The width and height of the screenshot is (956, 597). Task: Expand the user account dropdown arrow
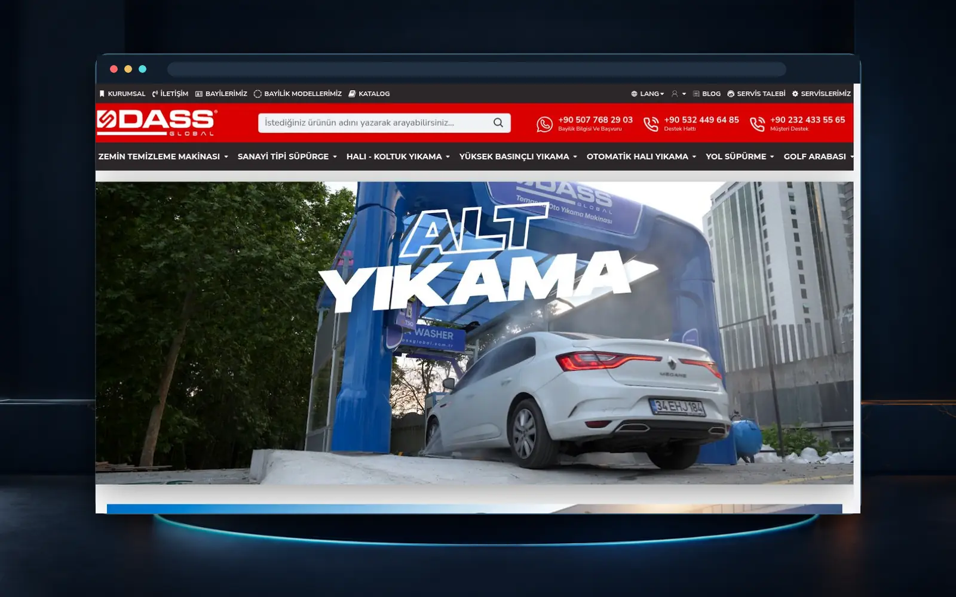click(x=684, y=94)
